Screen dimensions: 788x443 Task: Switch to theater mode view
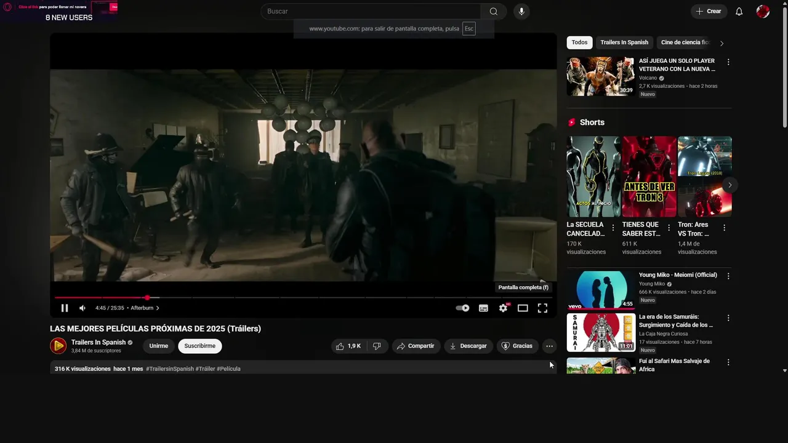[x=523, y=308]
